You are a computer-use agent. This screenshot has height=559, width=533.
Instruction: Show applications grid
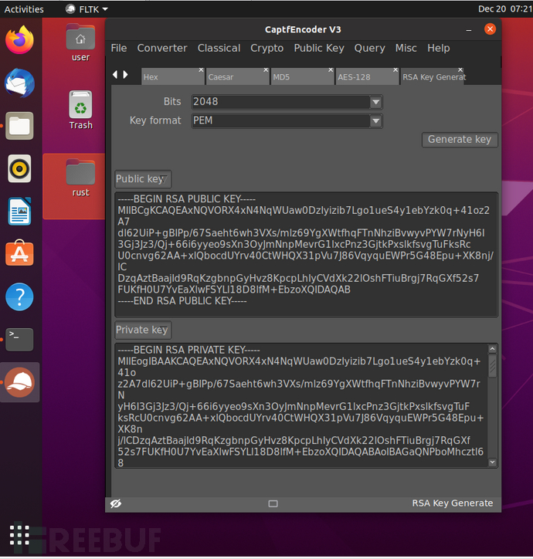(19, 534)
